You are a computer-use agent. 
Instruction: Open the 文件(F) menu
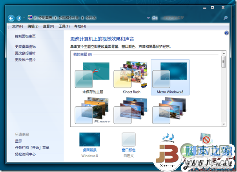pyautogui.click(x=18, y=26)
